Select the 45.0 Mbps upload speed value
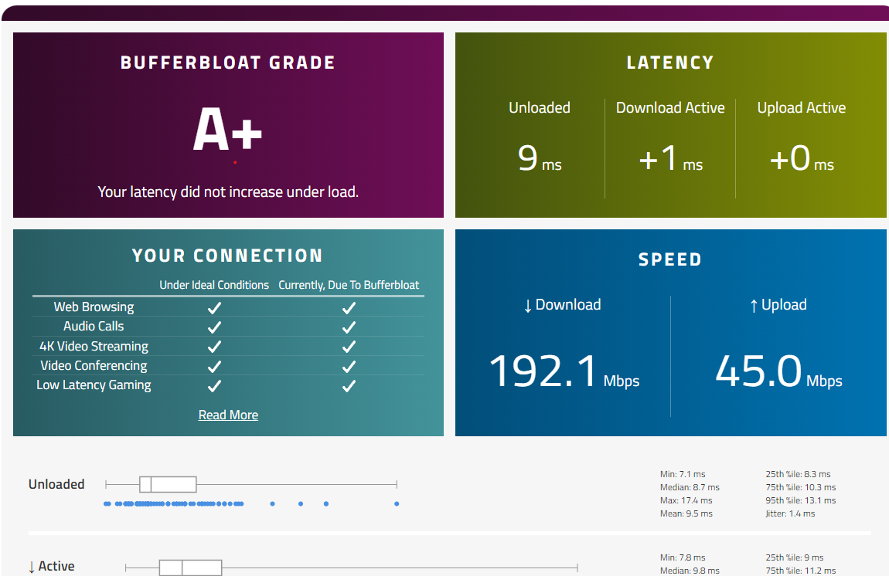The height and width of the screenshot is (576, 889). 778,371
